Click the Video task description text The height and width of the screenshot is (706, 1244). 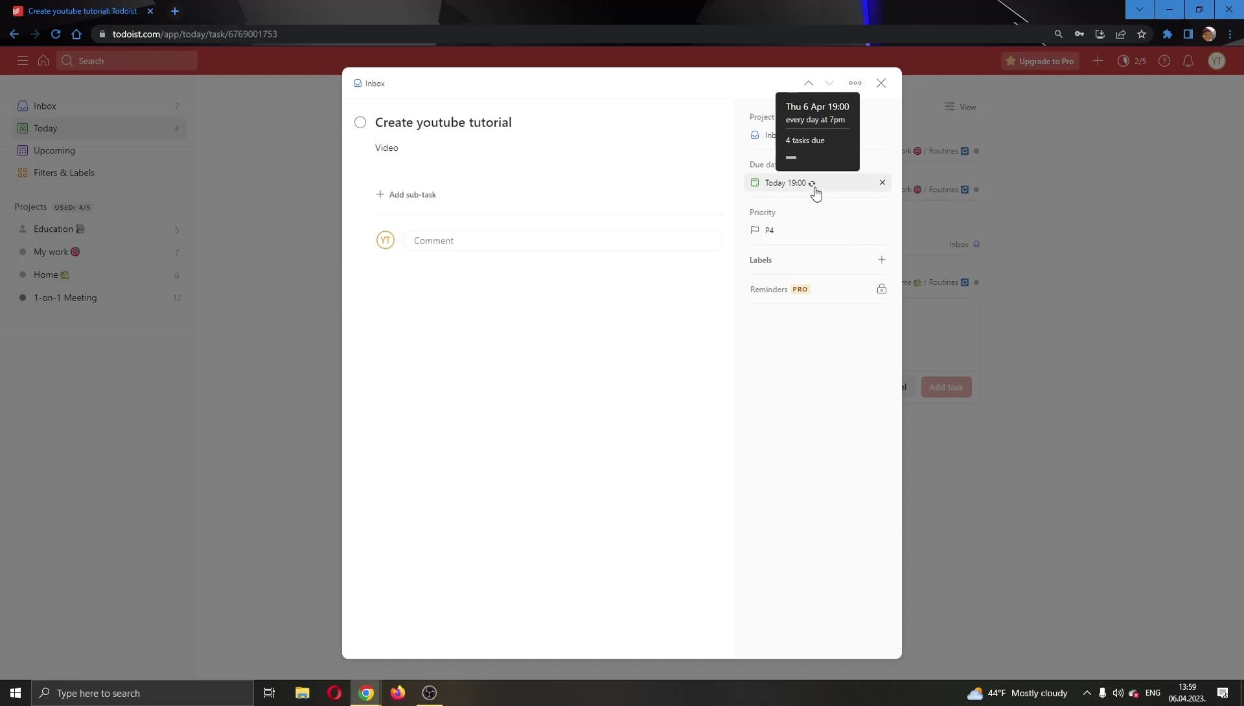tap(387, 148)
